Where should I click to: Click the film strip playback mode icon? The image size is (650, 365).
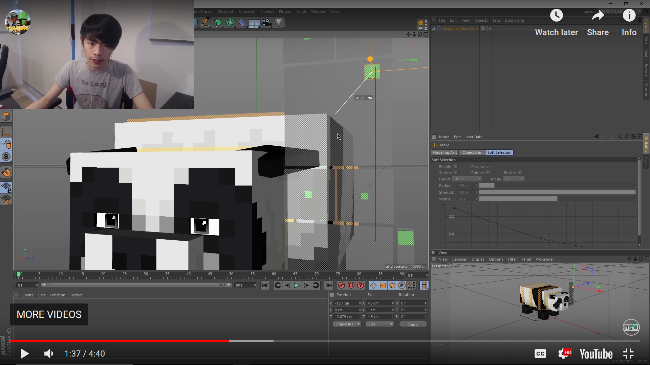coord(424,286)
